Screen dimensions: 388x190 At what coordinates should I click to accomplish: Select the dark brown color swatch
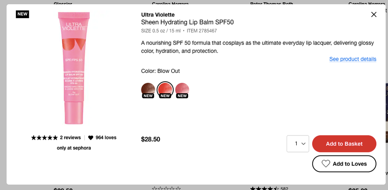[148, 89]
